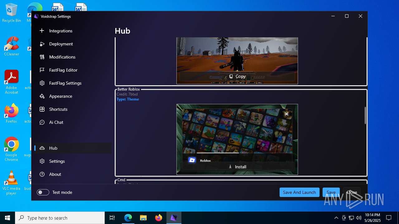This screenshot has height=224, width=399.
Task: Click the Appearance paint icon
Action: [x=42, y=96]
